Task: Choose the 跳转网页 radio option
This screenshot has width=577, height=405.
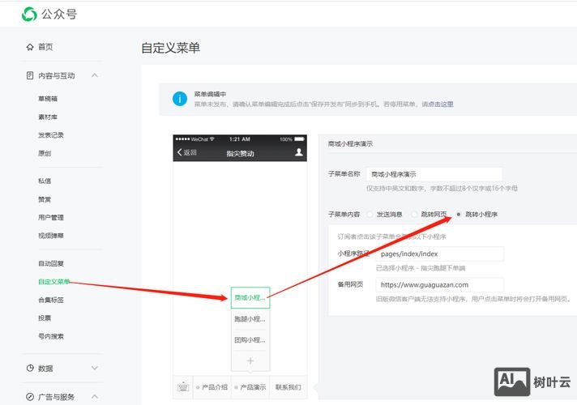Action: tap(414, 214)
